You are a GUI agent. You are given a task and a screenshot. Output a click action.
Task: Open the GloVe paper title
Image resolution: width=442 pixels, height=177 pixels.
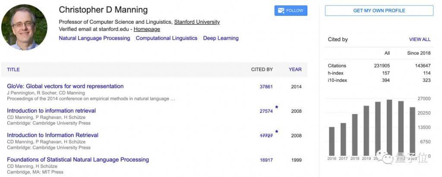[x=65, y=86]
